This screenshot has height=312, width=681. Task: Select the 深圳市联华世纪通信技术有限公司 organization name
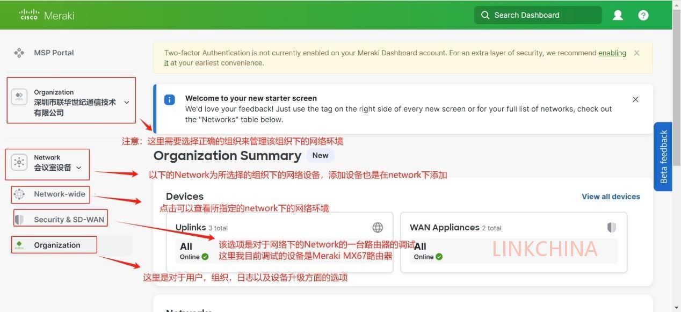coord(75,107)
